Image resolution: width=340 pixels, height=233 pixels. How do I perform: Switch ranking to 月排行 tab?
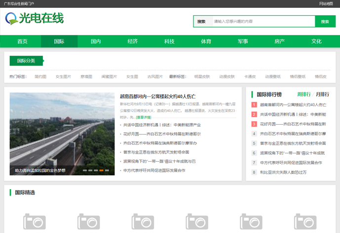tap(322, 94)
